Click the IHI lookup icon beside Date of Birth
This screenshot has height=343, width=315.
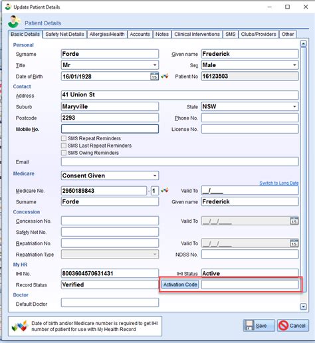click(x=165, y=76)
